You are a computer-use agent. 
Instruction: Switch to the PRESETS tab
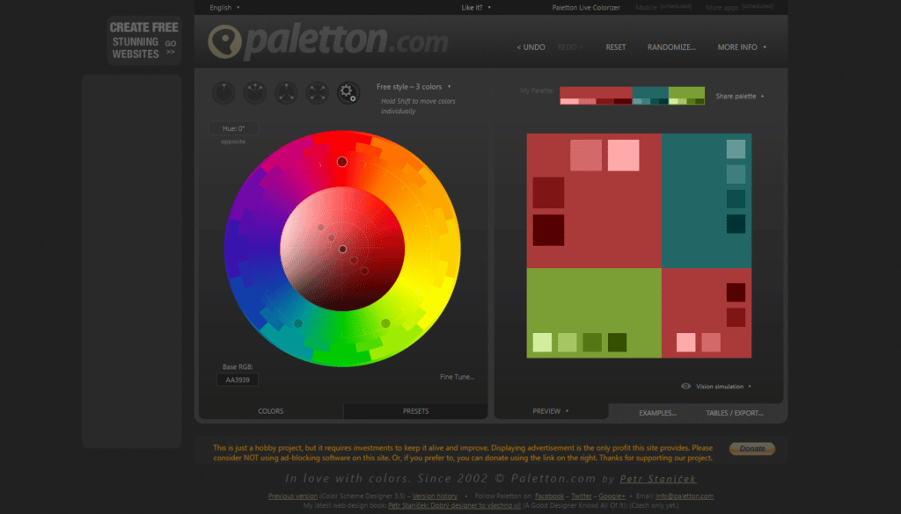(415, 410)
